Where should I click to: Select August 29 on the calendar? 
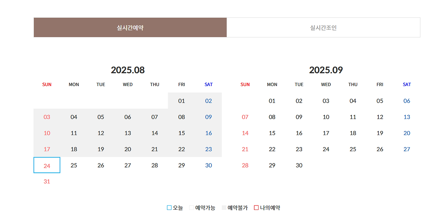point(182,165)
